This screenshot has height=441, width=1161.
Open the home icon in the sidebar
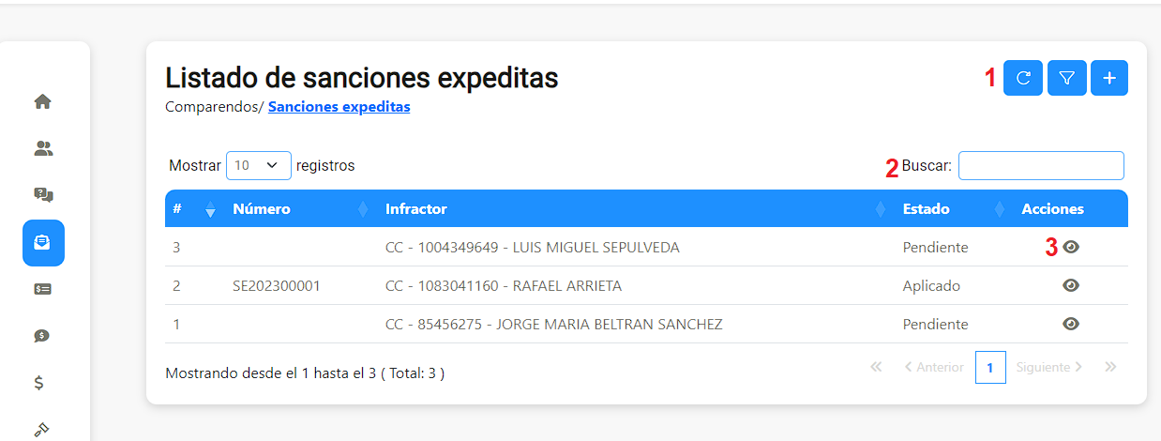coord(43,101)
